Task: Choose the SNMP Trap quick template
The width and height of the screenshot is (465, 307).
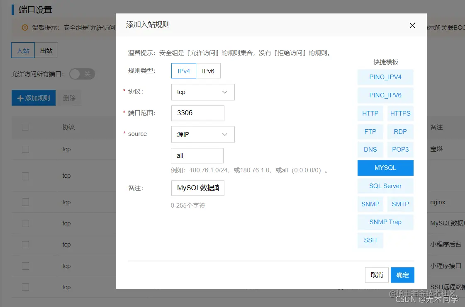Action: click(x=385, y=222)
